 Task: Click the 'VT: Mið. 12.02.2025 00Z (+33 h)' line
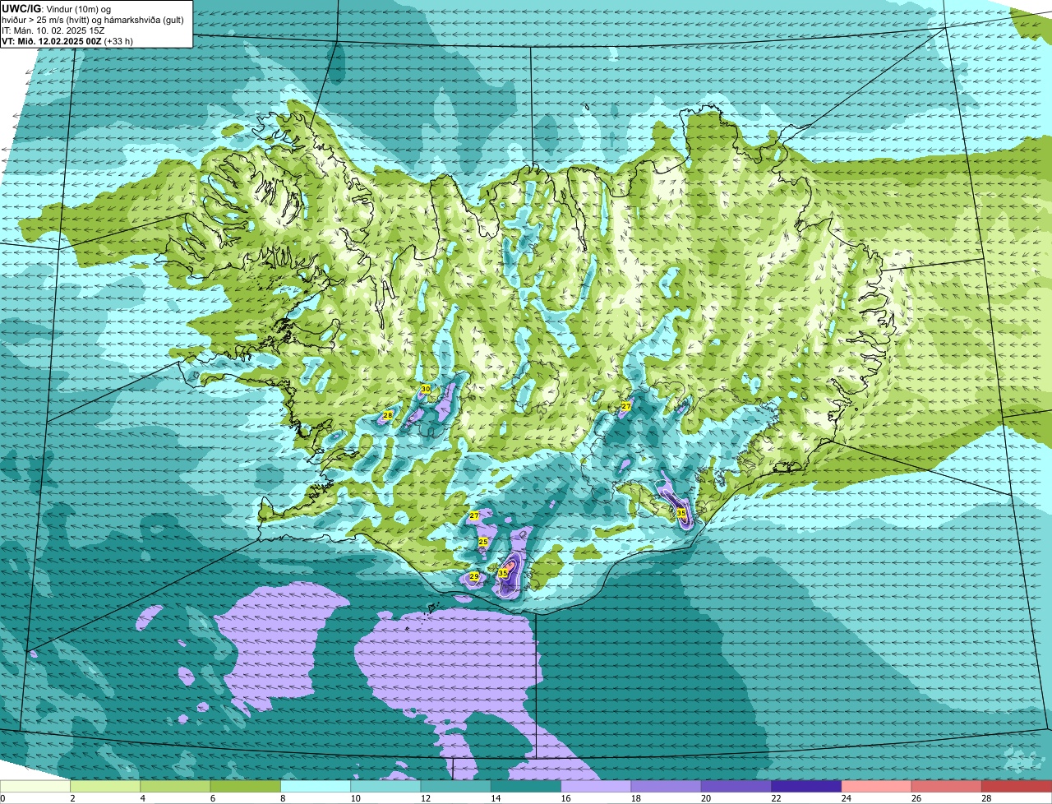[67, 40]
